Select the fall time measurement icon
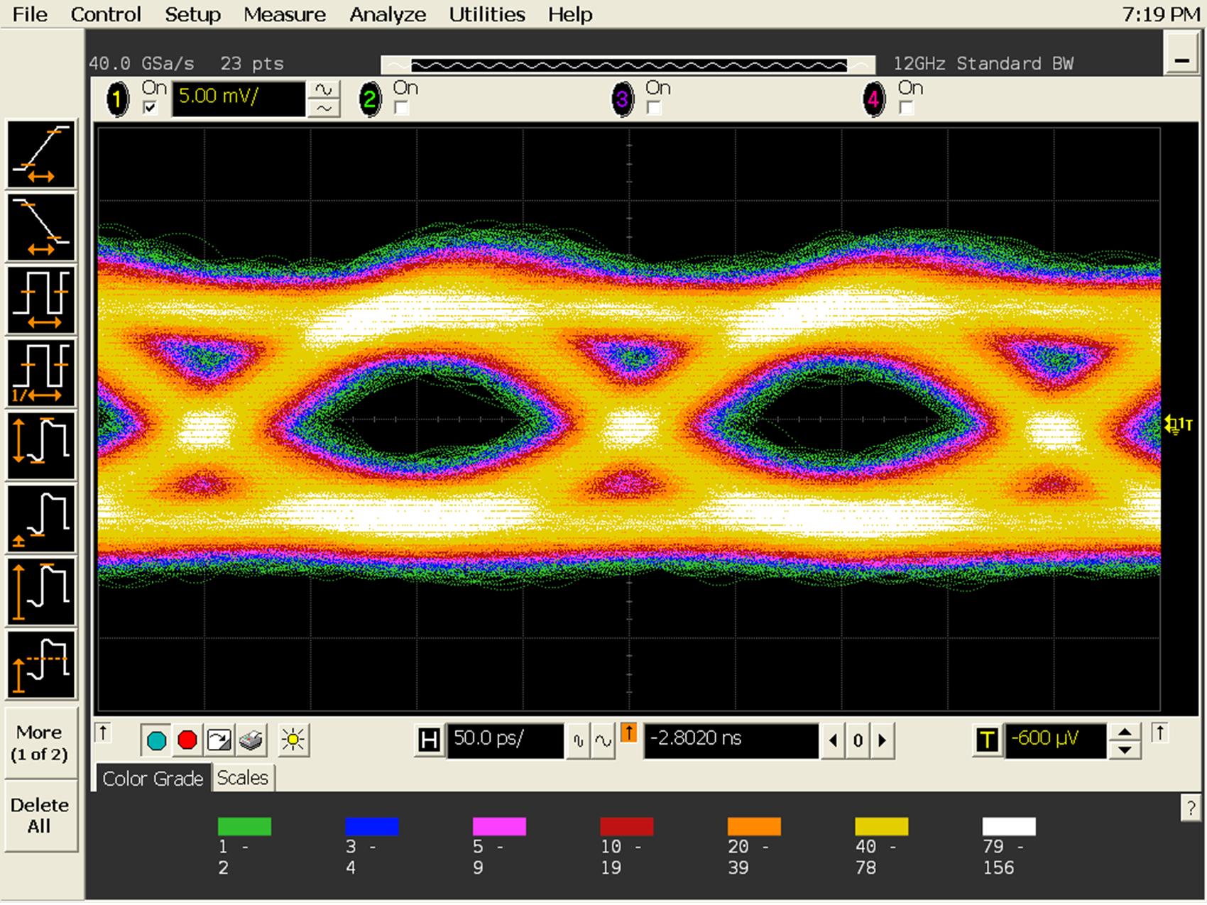Image resolution: width=1207 pixels, height=905 pixels. pos(41,227)
